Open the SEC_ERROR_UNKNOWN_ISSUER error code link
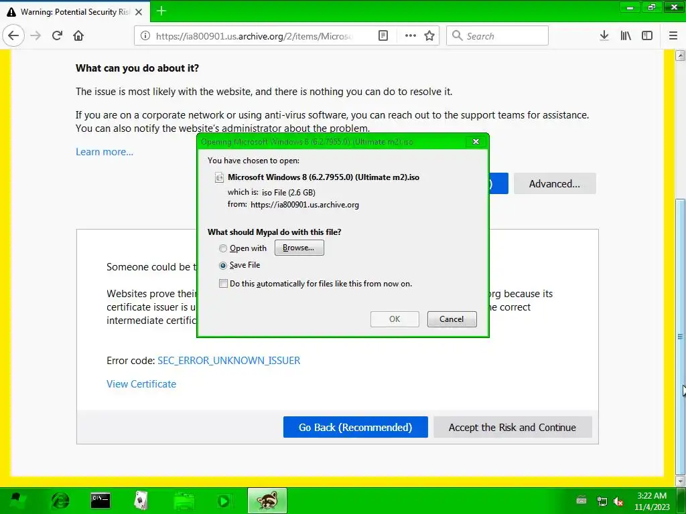This screenshot has width=686, height=514. (229, 361)
